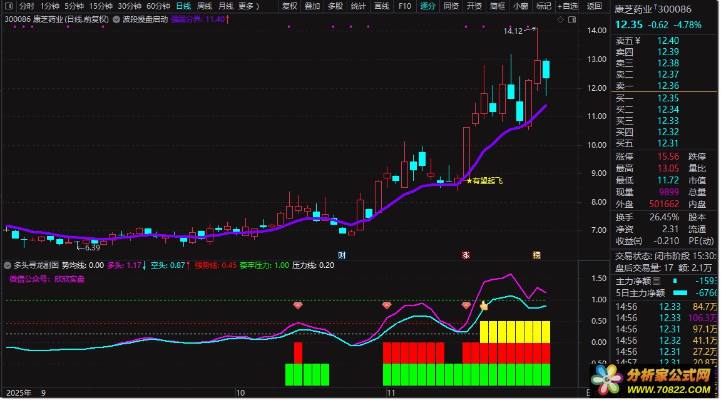
Task: Click the 势均线: 0.00 value
Action: (x=83, y=265)
